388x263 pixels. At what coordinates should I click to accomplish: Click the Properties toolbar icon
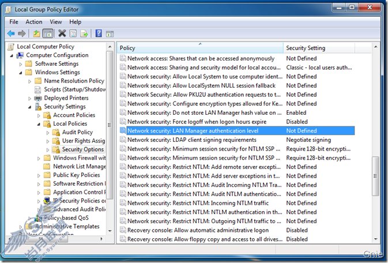point(73,33)
